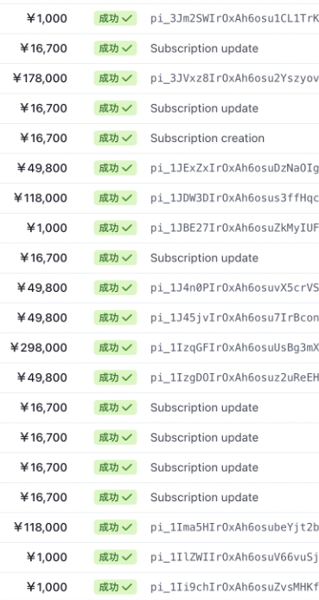The width and height of the screenshot is (319, 600).
Task: Select payment pi_1IzgDOIrOxAh6osuz2uReEH
Action: (x=234, y=377)
